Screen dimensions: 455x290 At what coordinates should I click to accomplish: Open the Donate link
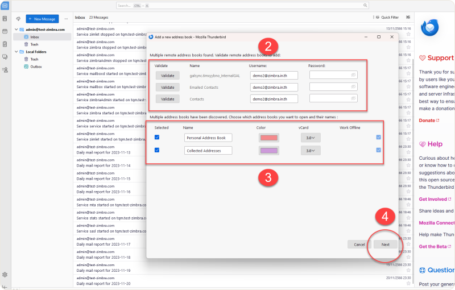pos(429,121)
